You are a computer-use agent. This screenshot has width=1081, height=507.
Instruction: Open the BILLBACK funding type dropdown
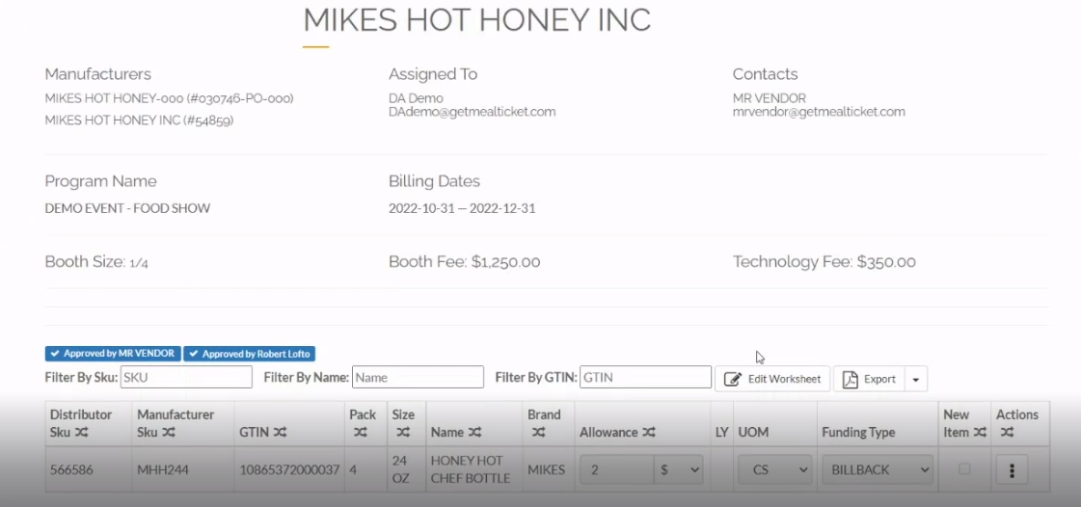pos(878,469)
